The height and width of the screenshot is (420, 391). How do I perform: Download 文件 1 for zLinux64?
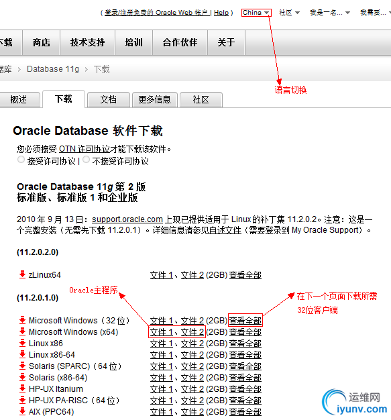tap(162, 275)
